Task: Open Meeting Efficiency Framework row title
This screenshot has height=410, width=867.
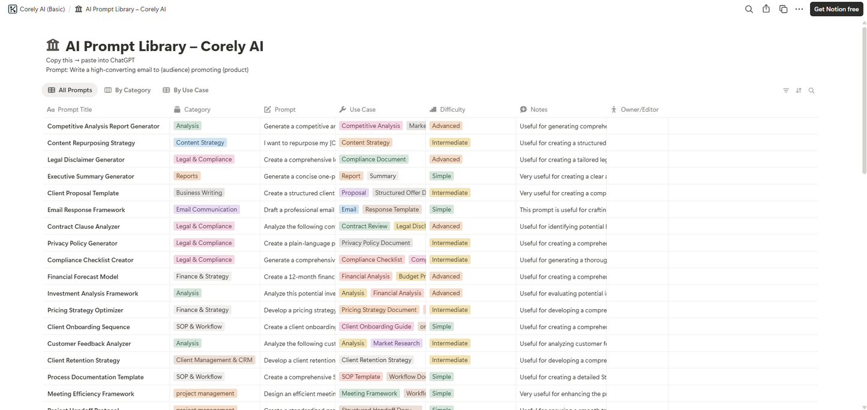Action: click(91, 394)
